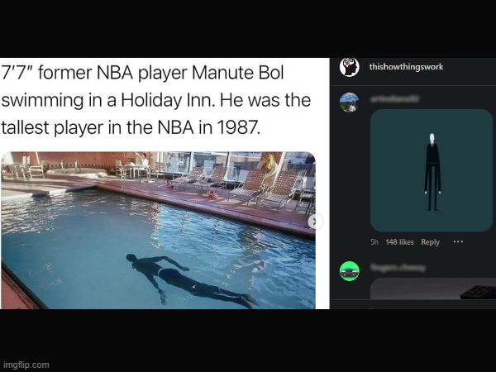Click the 5h comment timestamp
The height and width of the screenshot is (372, 496).
pos(374,242)
